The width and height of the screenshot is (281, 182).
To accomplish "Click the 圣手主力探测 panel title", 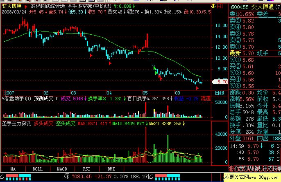I will 17,124.
